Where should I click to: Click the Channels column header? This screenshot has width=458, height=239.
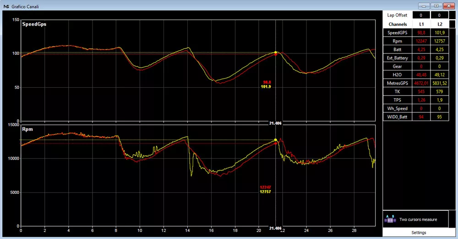[x=398, y=24]
